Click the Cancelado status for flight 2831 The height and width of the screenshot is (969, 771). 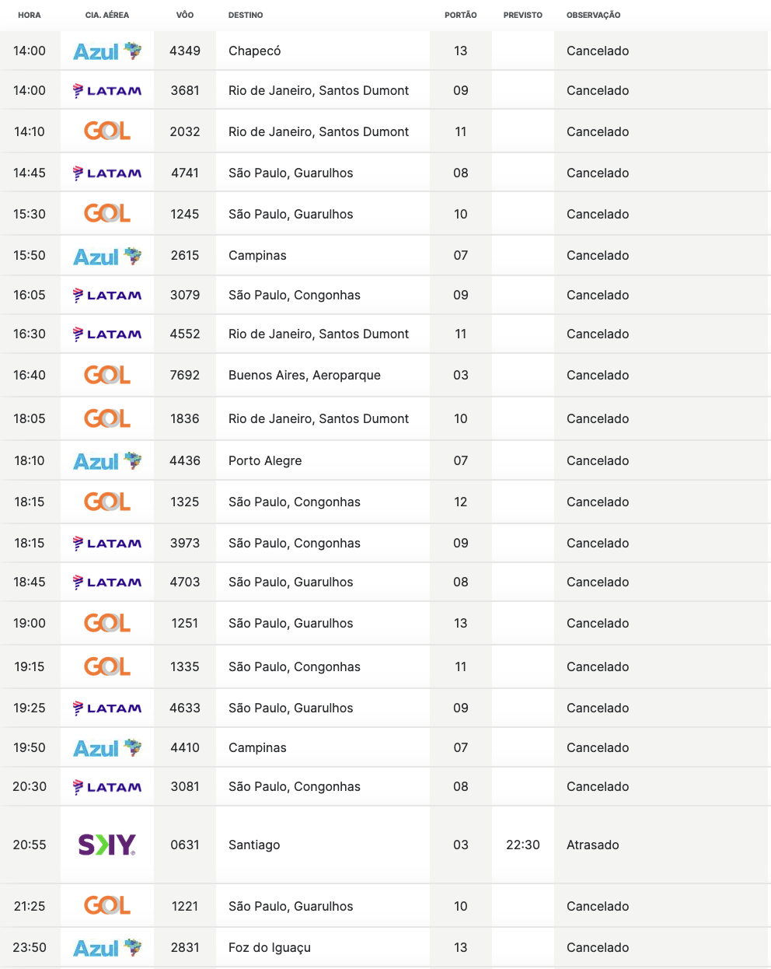(x=598, y=947)
